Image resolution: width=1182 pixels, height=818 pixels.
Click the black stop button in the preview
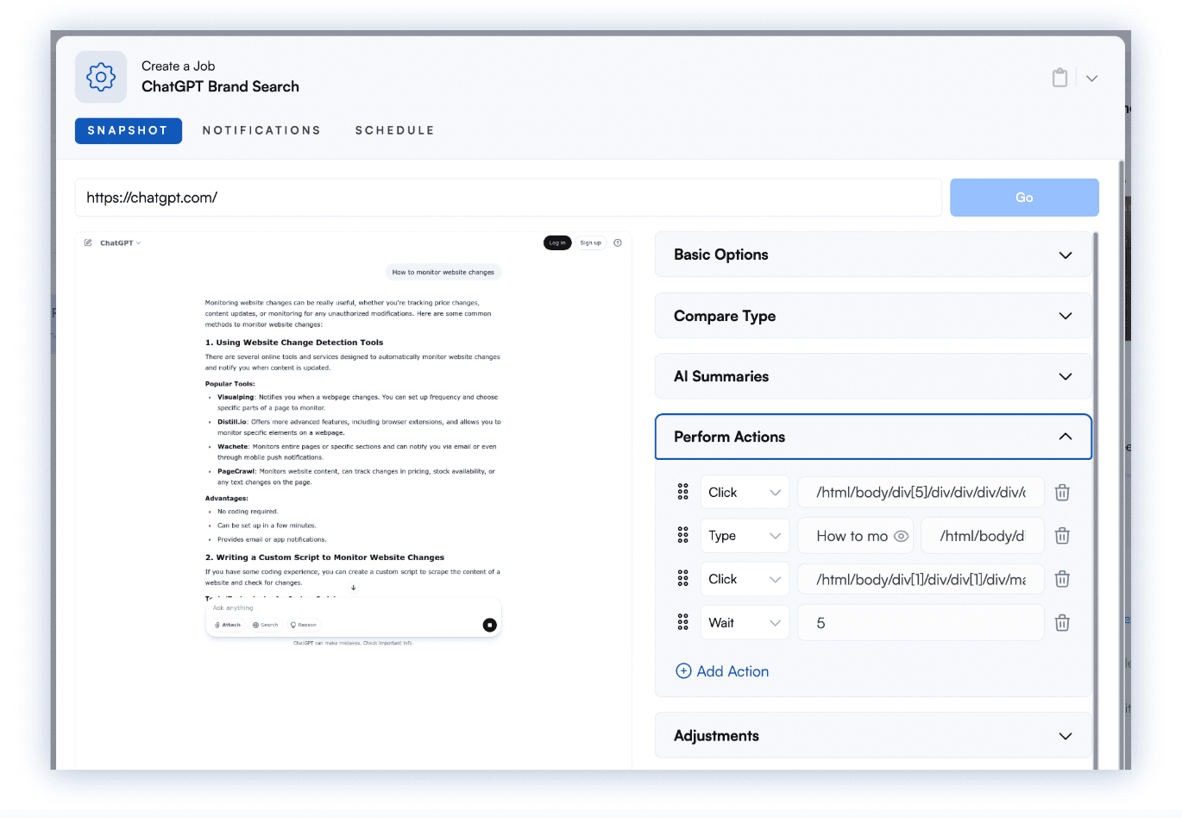point(490,625)
